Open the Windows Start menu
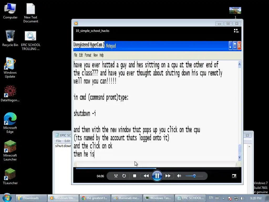Viewport: 269px width, 202px height. pyautogui.click(x=7, y=198)
